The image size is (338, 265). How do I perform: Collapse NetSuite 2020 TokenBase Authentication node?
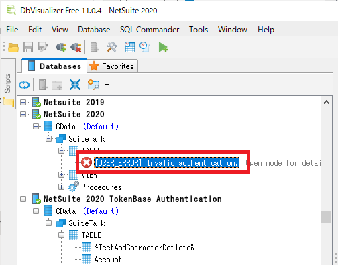[23, 199]
